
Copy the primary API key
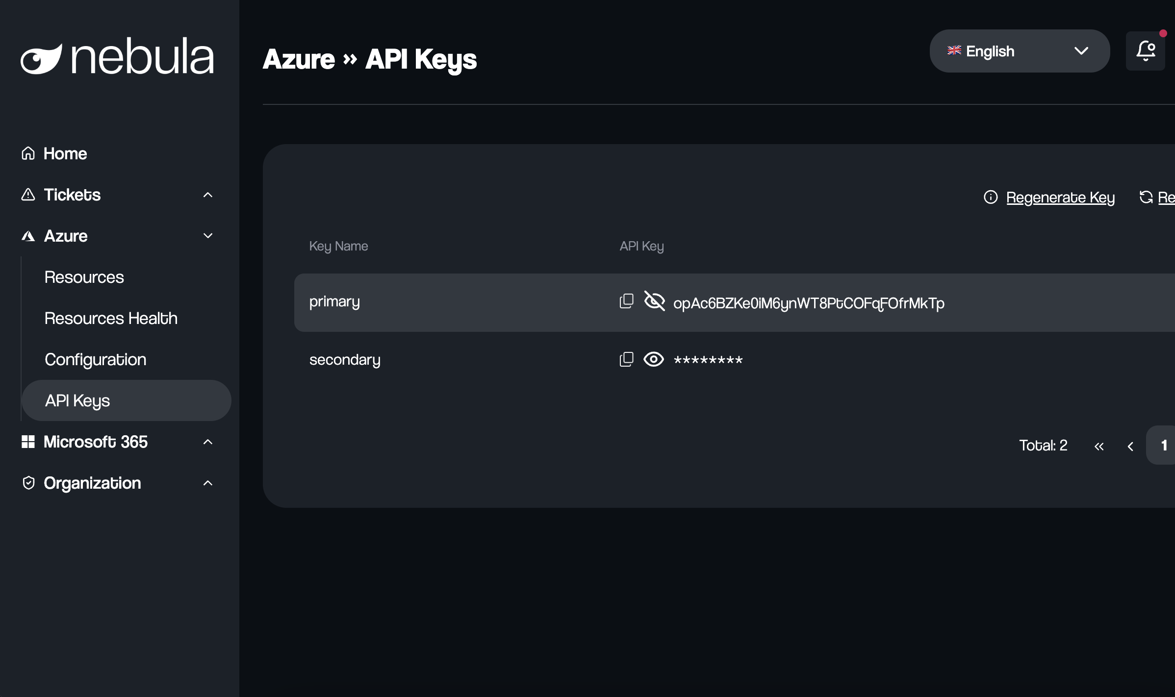point(626,301)
